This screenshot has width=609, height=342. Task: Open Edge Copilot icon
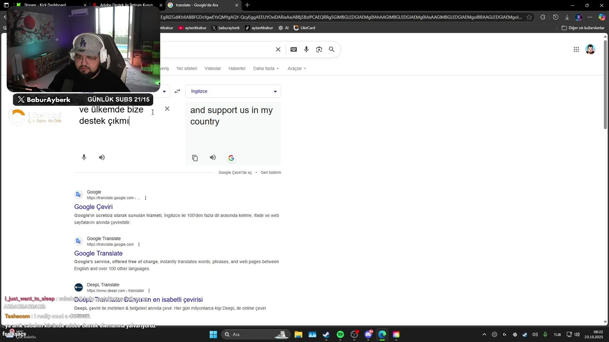pos(602,17)
